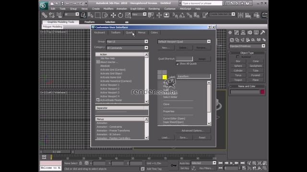Collapse the Name and Color rollout
Viewport: 307px width, 172px height.
[247, 86]
